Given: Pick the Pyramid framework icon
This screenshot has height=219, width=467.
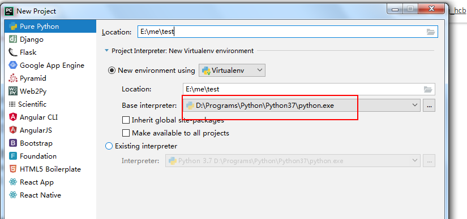Looking at the screenshot, I should 13,78.
